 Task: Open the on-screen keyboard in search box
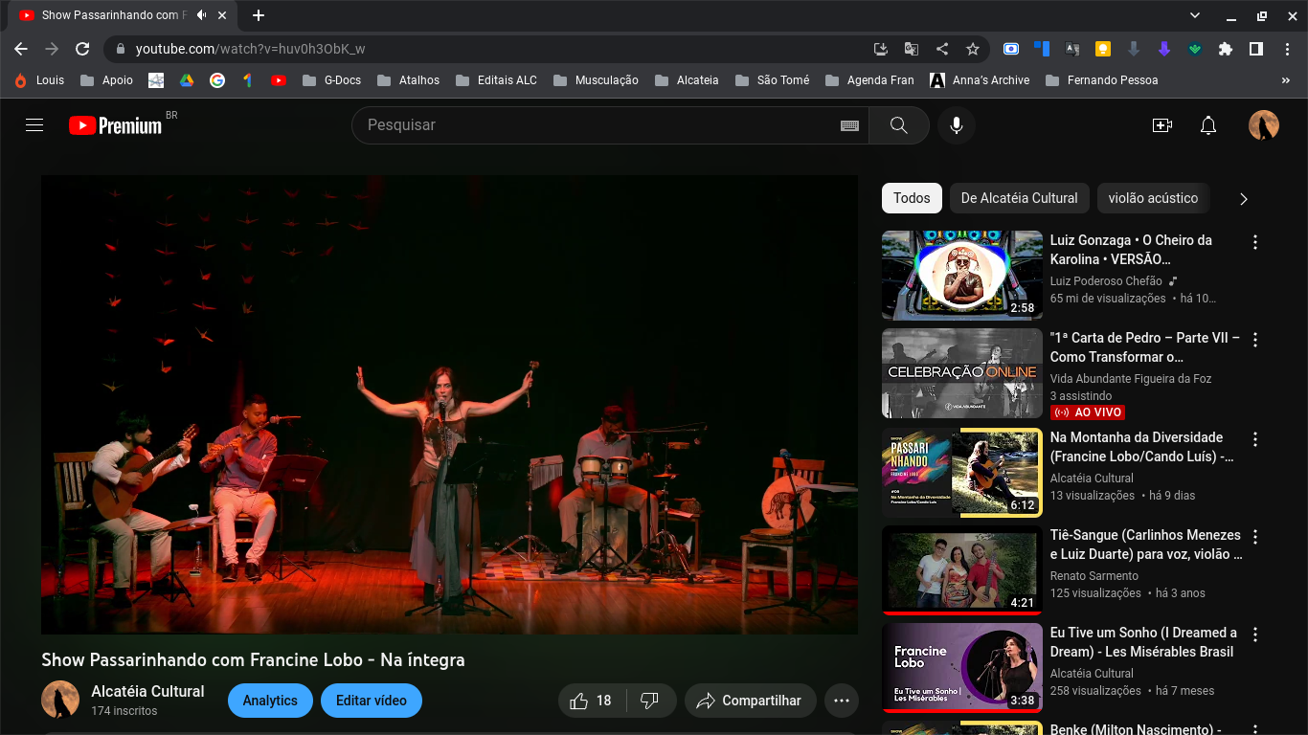849,125
